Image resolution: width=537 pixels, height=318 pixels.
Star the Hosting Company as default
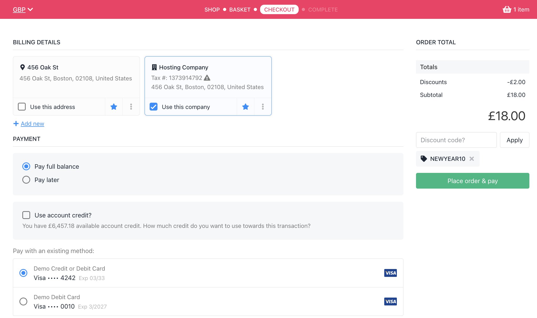pos(245,107)
